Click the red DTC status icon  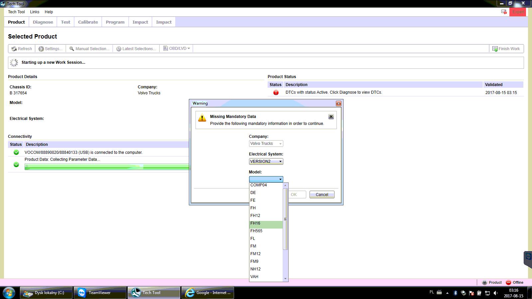[x=276, y=92]
